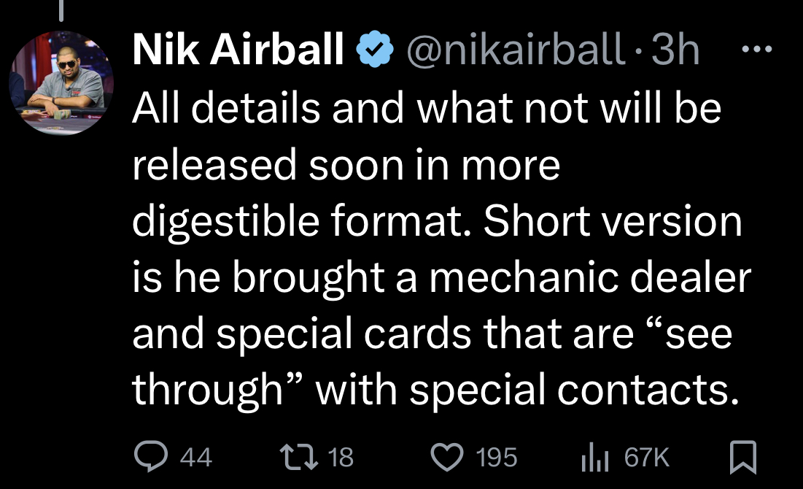The image size is (803, 489).
Task: Repost this tweet using the arrows icon
Action: (x=298, y=457)
